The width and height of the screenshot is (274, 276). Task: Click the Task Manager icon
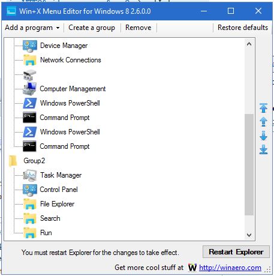click(30, 175)
